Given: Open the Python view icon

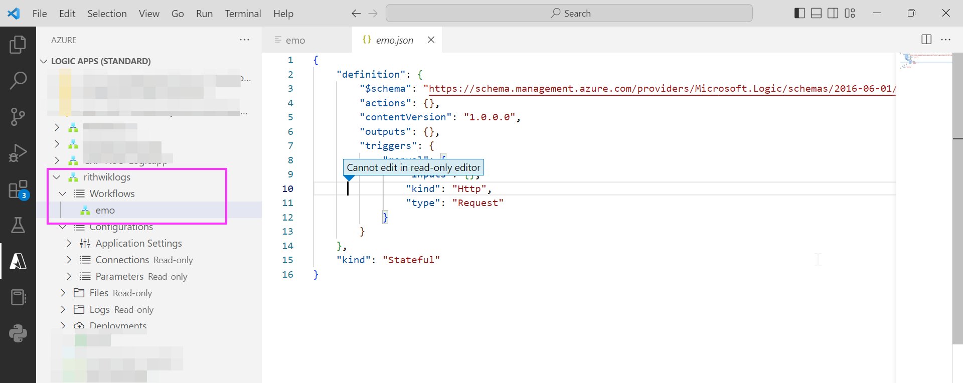Looking at the screenshot, I should [x=18, y=333].
